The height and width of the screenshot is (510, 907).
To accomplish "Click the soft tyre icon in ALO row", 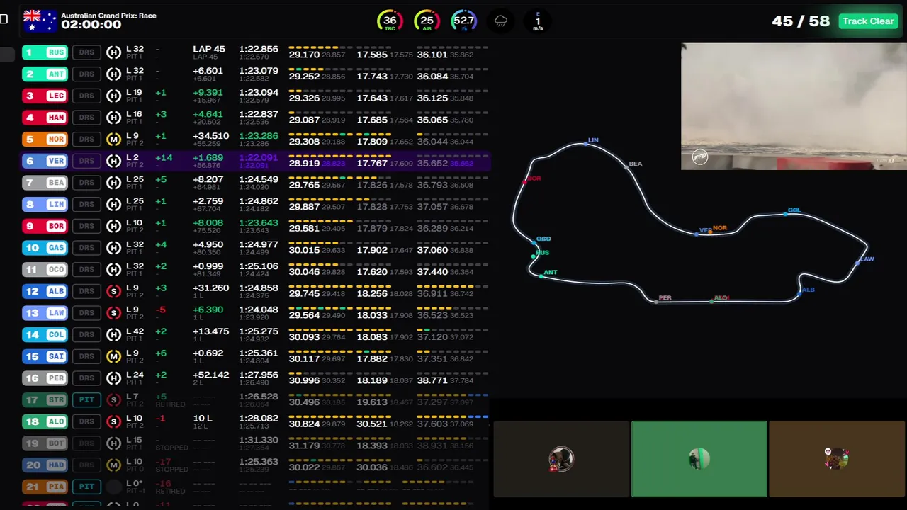I will (x=113, y=421).
